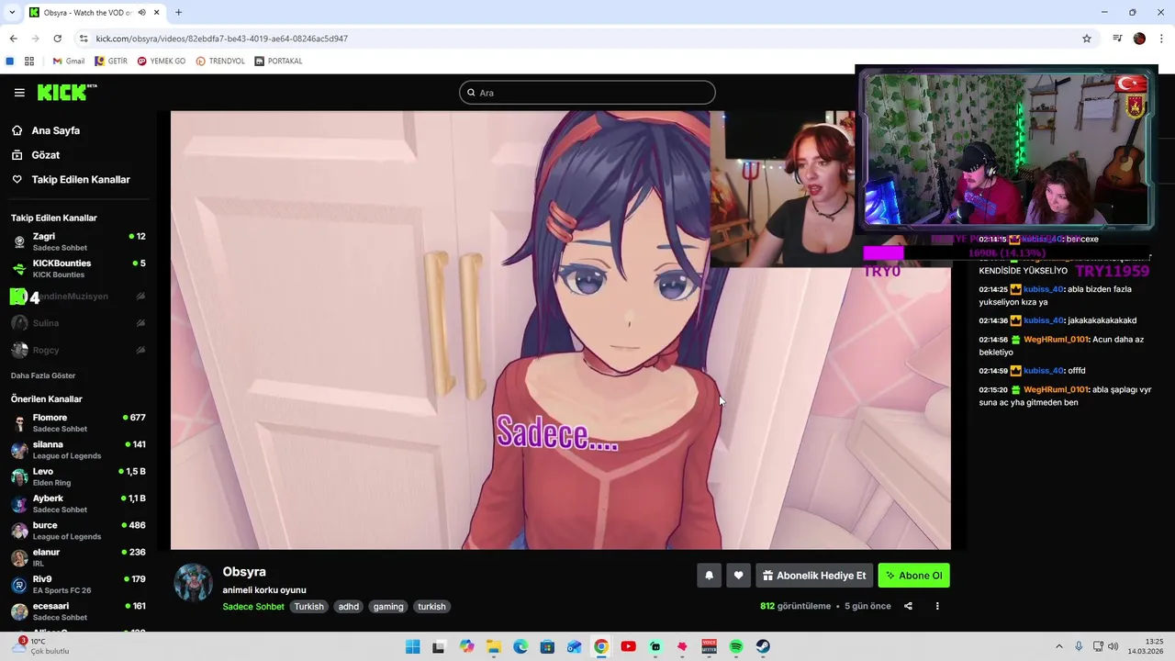Image resolution: width=1175 pixels, height=661 pixels.
Task: Open TRENDYOL bookmark
Action: point(219,62)
